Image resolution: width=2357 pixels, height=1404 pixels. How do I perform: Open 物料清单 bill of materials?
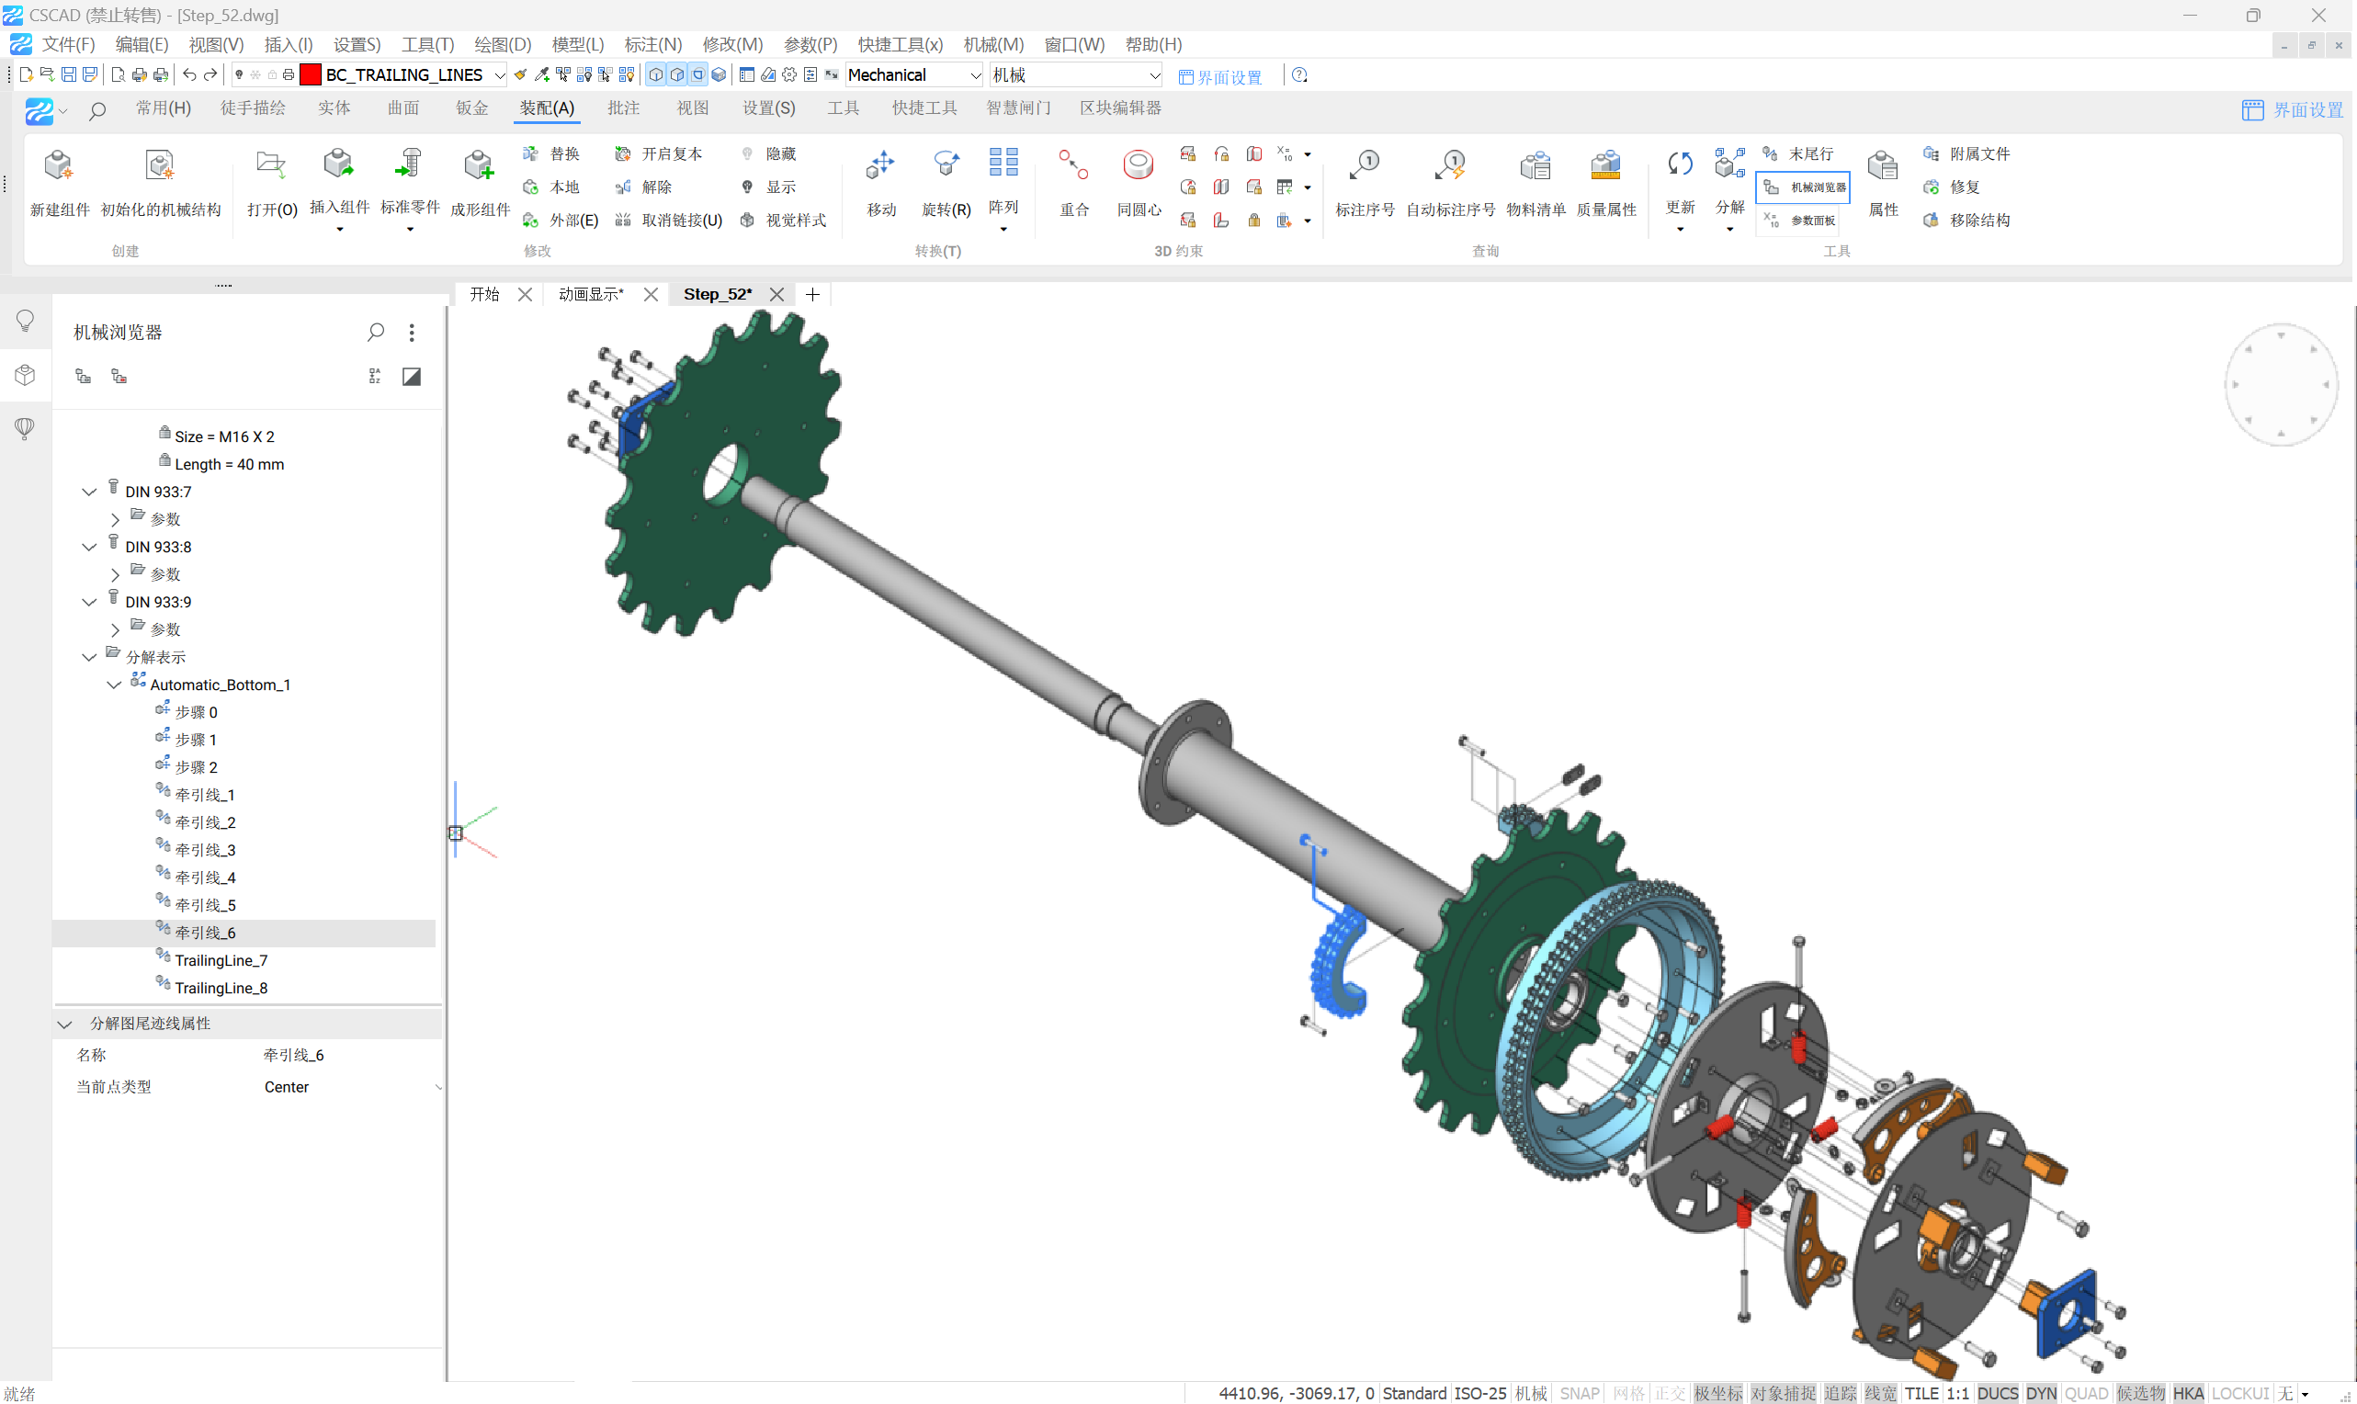[1535, 165]
